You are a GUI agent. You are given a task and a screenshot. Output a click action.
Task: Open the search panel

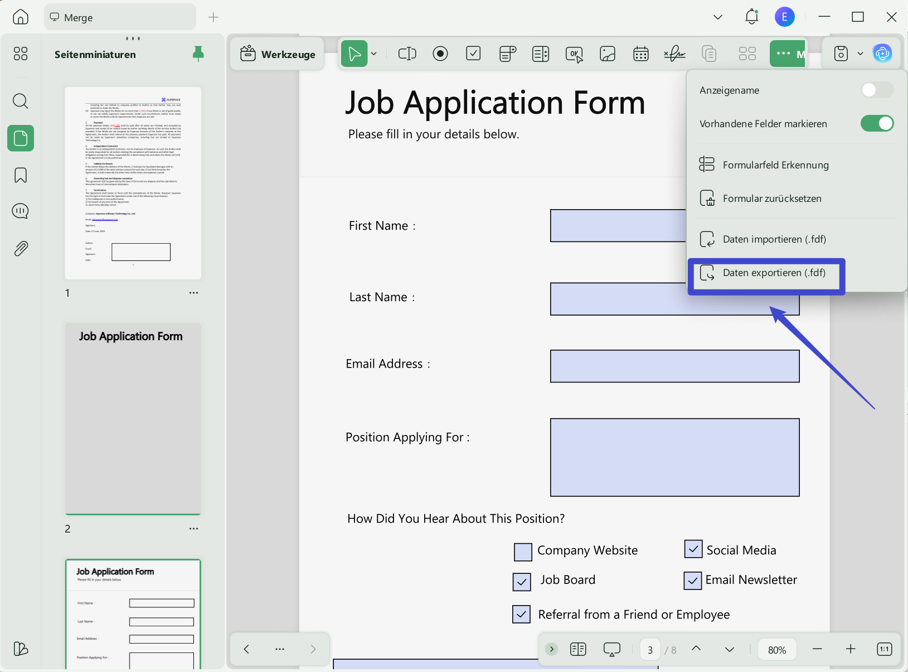pyautogui.click(x=20, y=101)
